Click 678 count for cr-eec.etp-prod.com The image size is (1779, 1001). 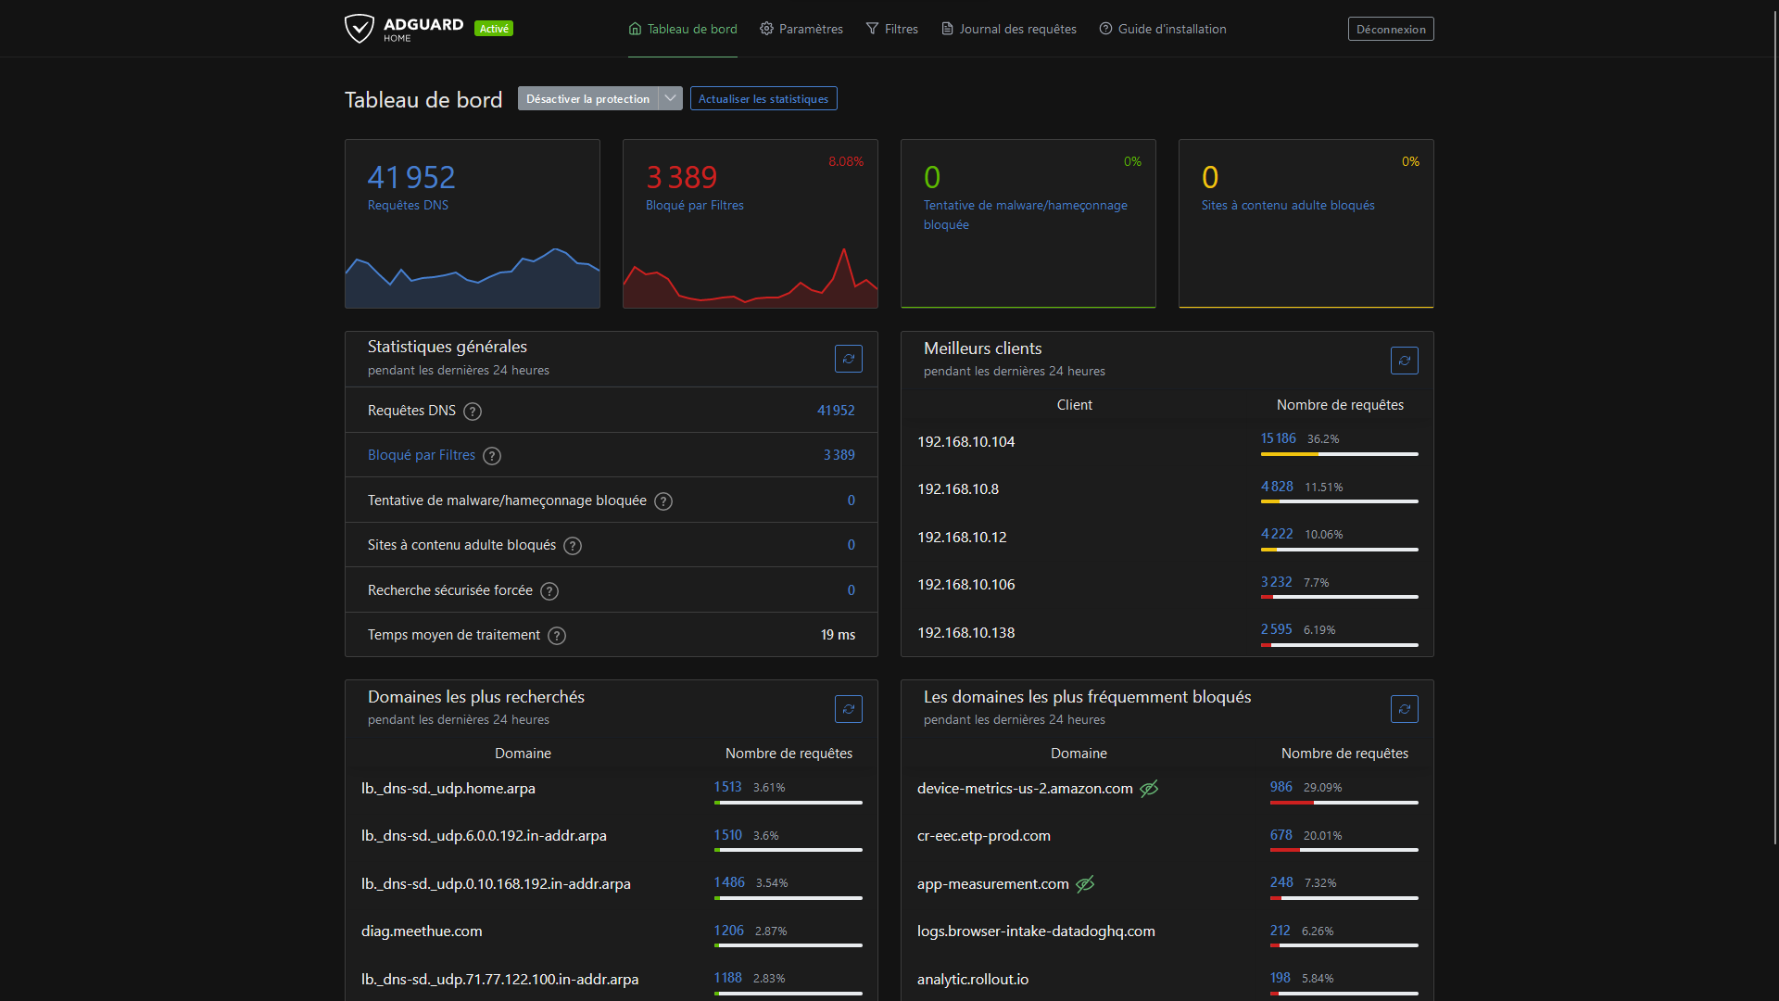click(1281, 835)
